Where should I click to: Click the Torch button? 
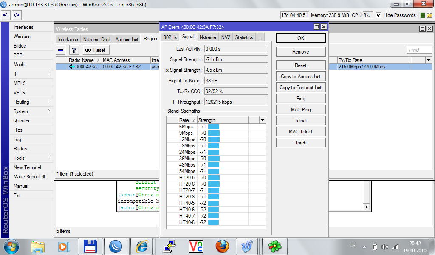pyautogui.click(x=301, y=143)
